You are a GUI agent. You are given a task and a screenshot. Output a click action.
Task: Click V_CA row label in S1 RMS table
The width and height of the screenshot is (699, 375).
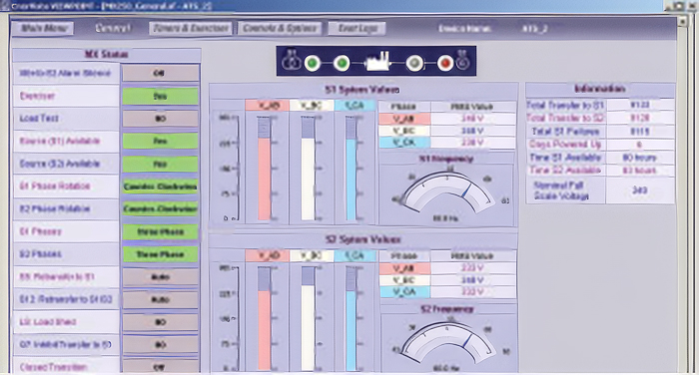point(404,143)
